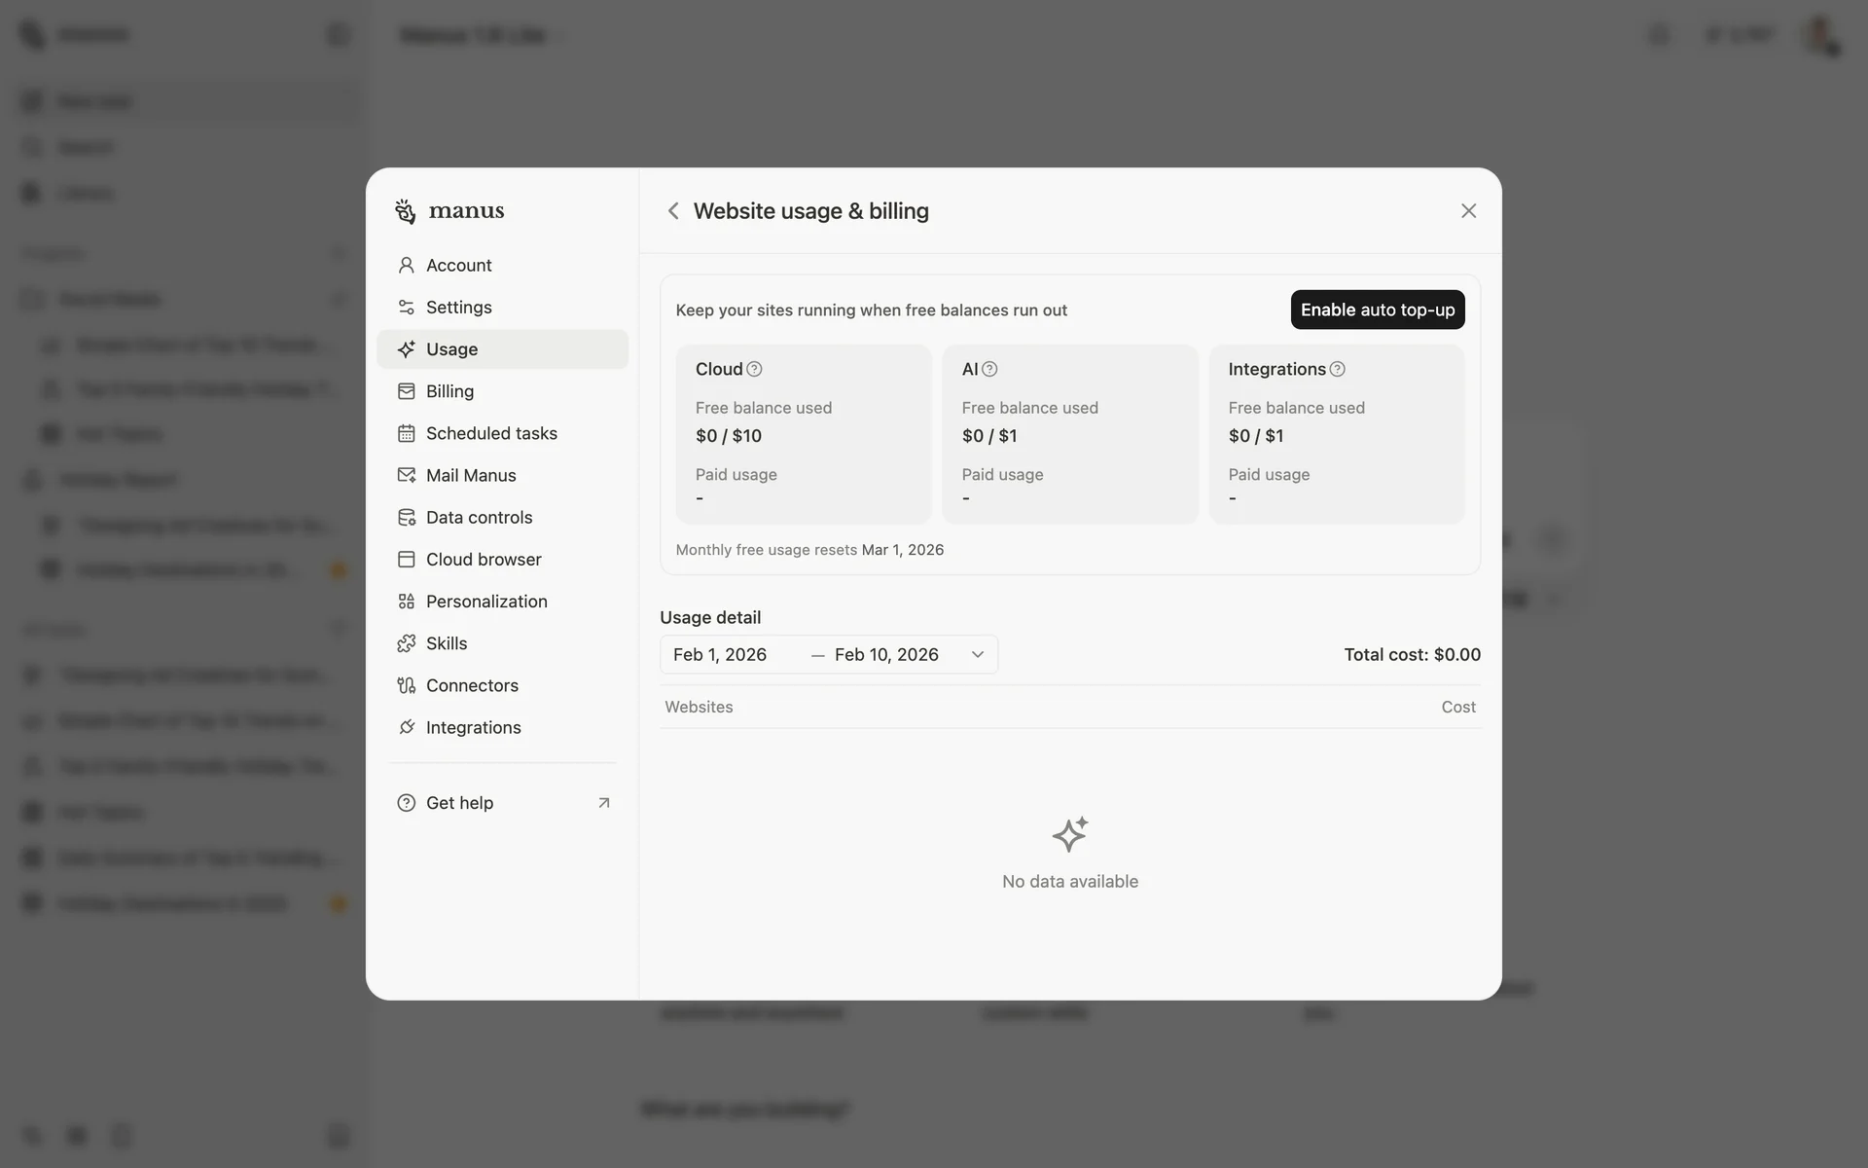Image resolution: width=1868 pixels, height=1168 pixels.
Task: Click the Integrations card help icon
Action: pyautogui.click(x=1338, y=369)
